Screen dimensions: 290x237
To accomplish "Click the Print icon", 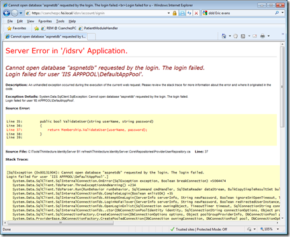I will tap(263, 36).
